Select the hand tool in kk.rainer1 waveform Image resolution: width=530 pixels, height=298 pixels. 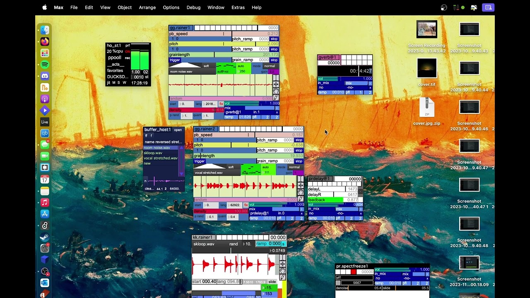click(282, 270)
